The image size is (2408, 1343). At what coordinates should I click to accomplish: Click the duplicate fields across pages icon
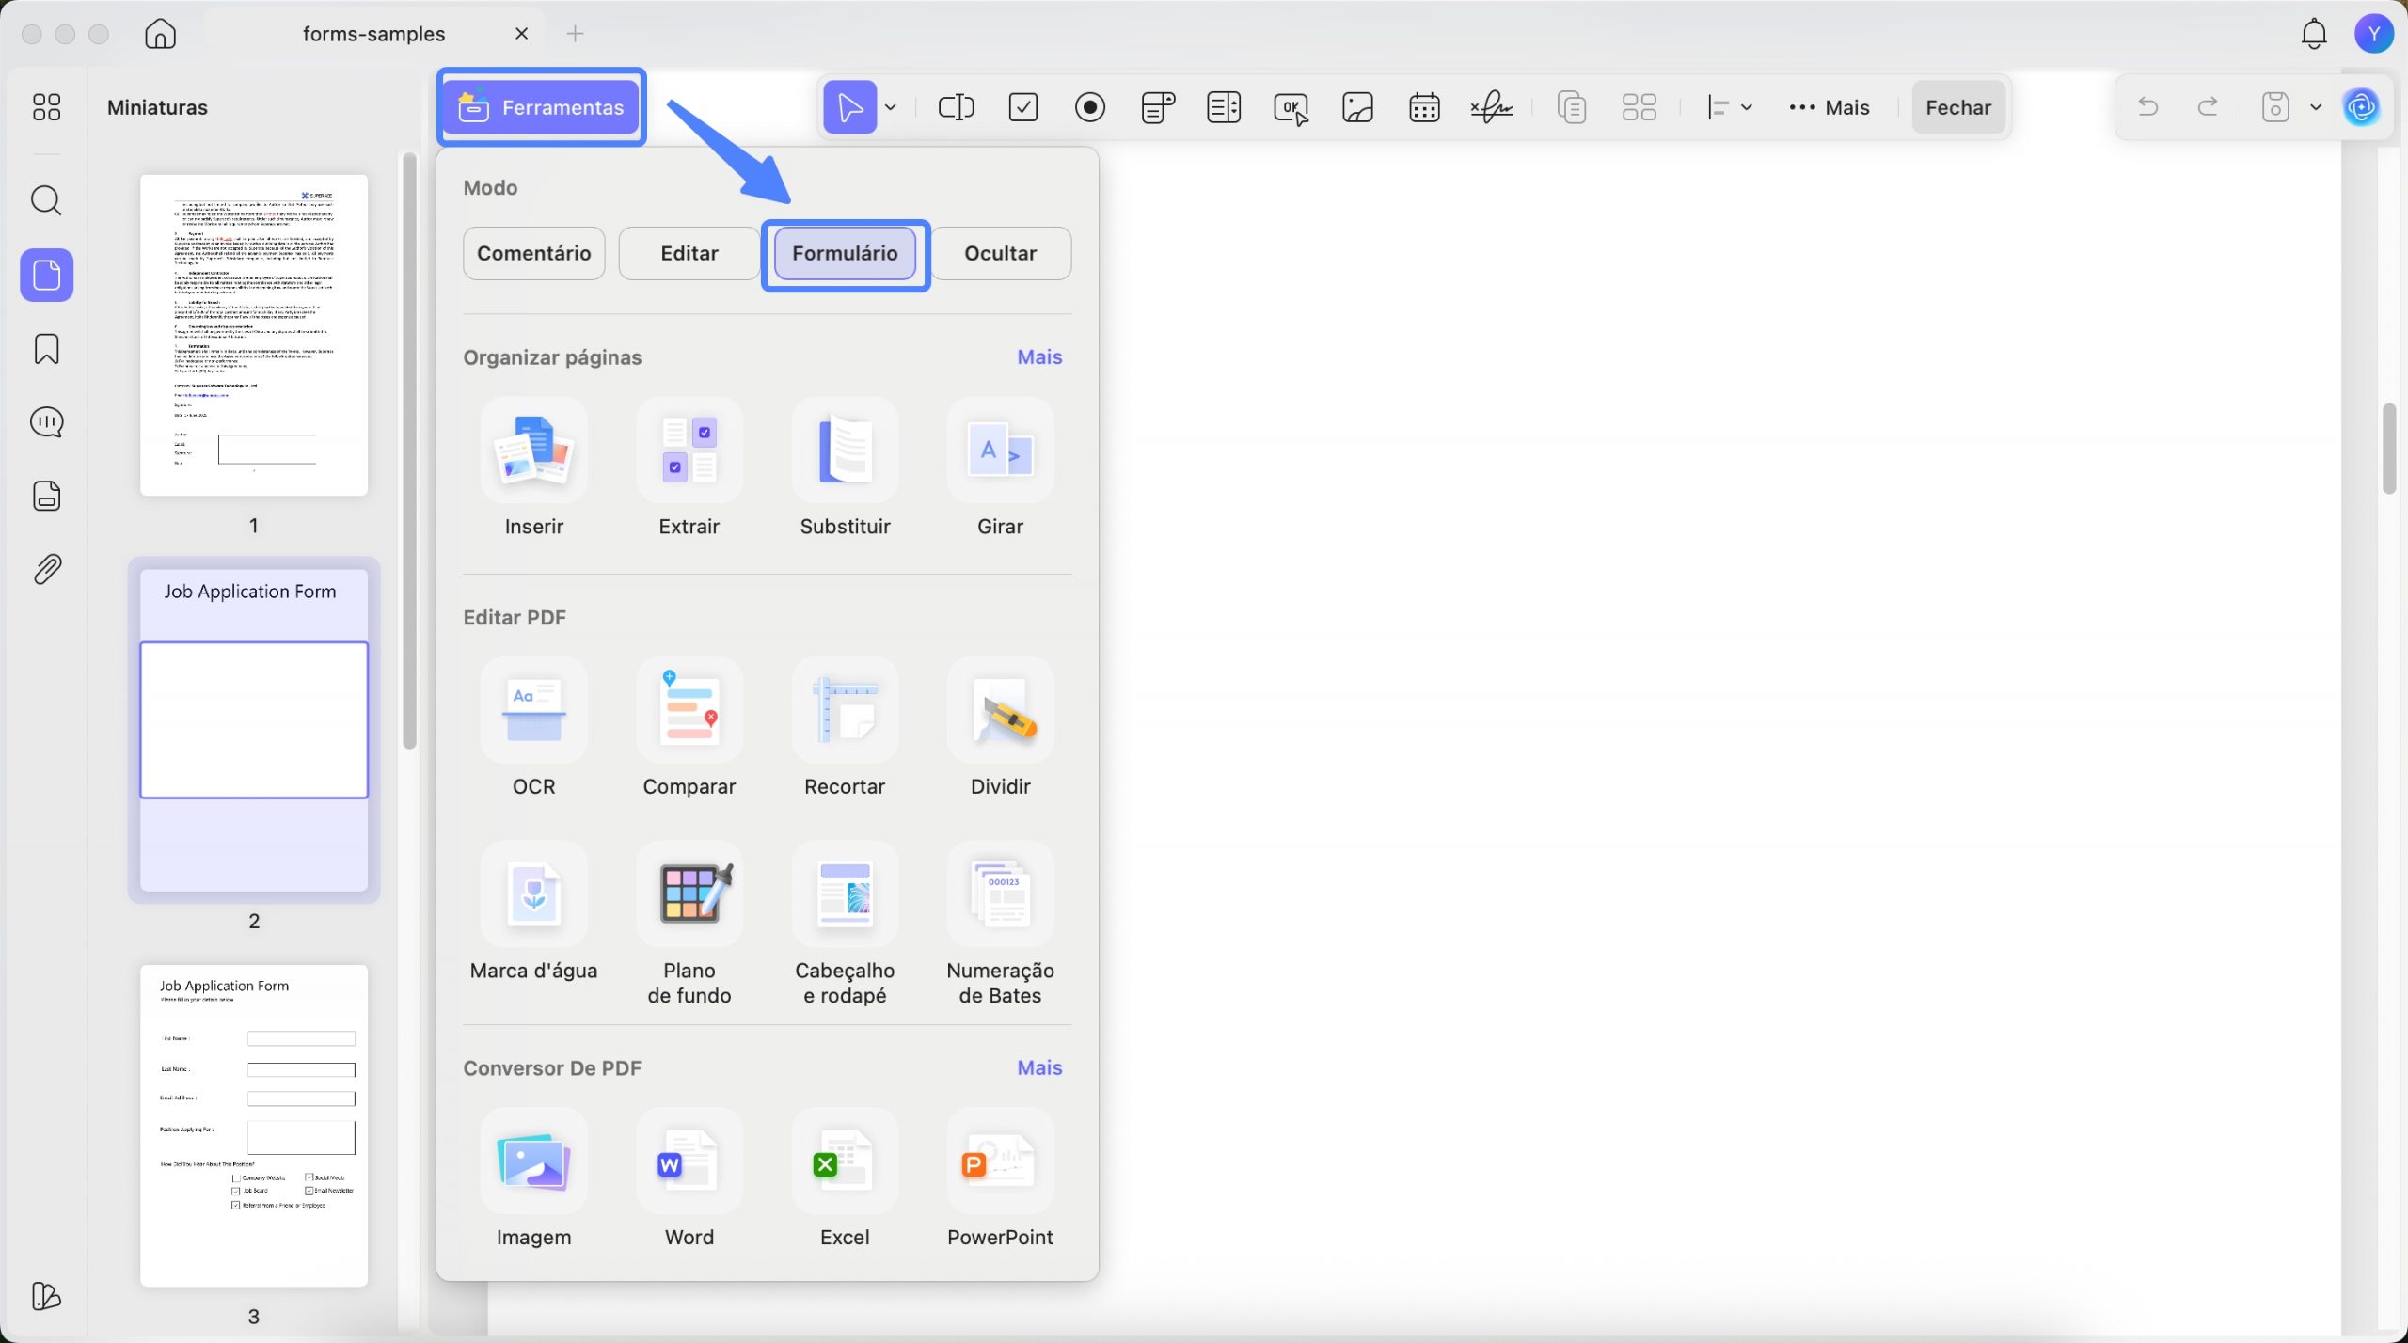pyautogui.click(x=1571, y=107)
